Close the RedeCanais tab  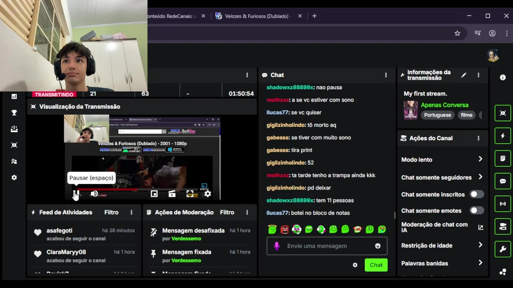tap(203, 16)
